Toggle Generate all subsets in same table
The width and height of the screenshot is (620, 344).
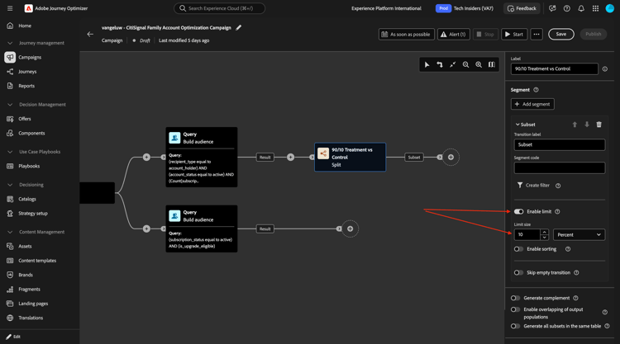coord(515,326)
